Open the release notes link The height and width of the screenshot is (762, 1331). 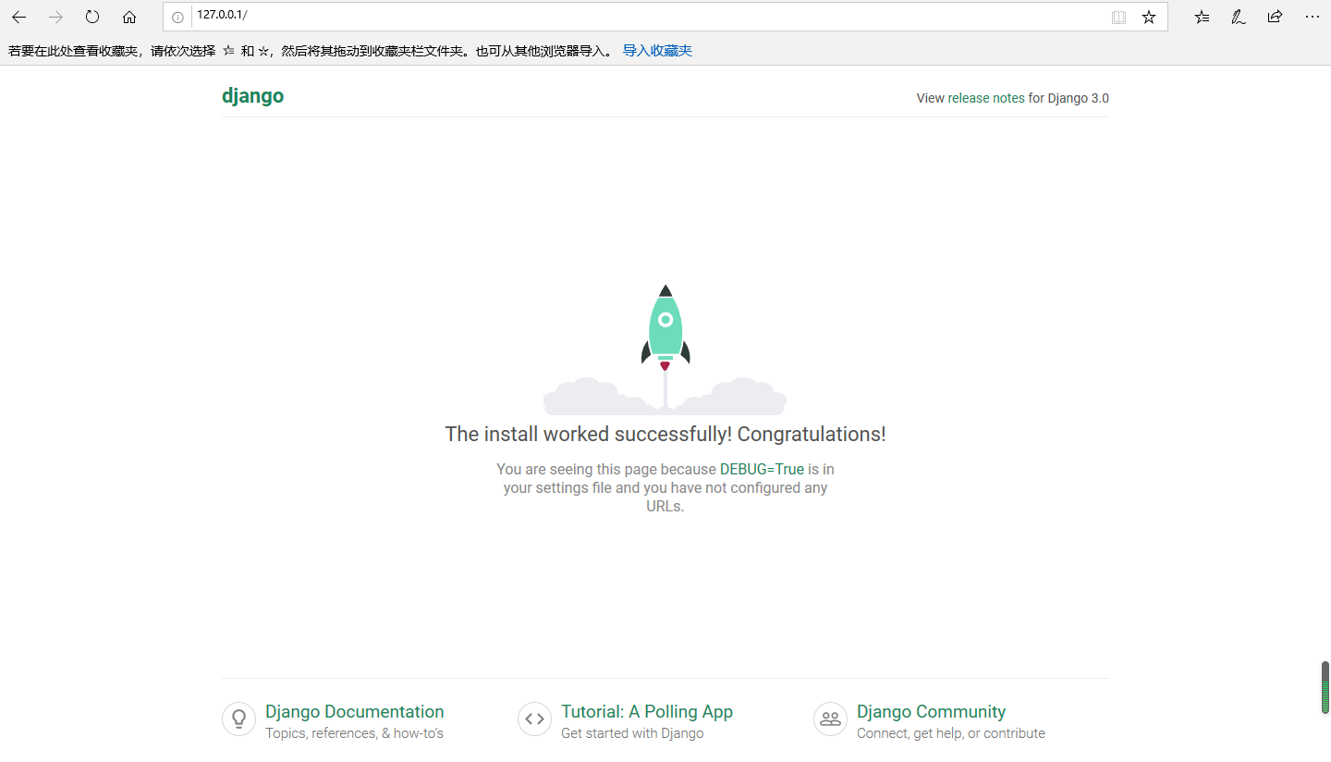pyautogui.click(x=986, y=98)
